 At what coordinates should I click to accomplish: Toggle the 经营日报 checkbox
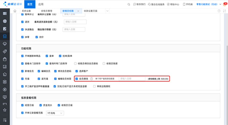22,105
